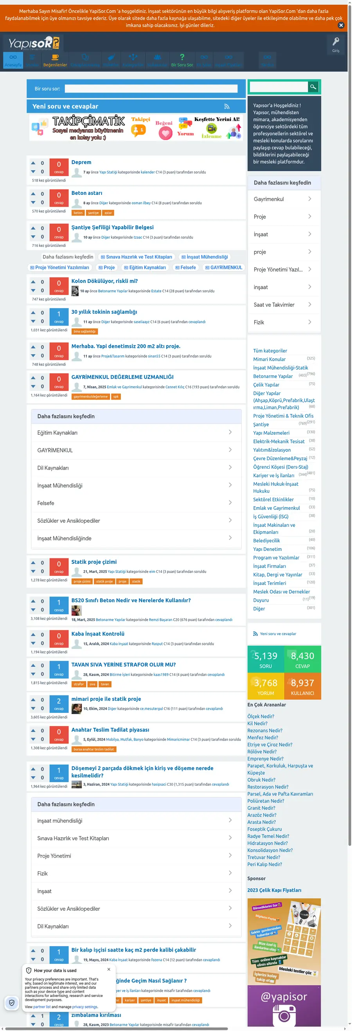The height and width of the screenshot is (1031, 352).
Task: Open the Kategoriler nav icon
Action: [133, 60]
